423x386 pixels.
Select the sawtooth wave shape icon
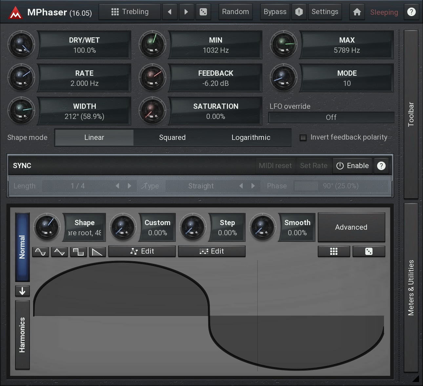(x=98, y=252)
